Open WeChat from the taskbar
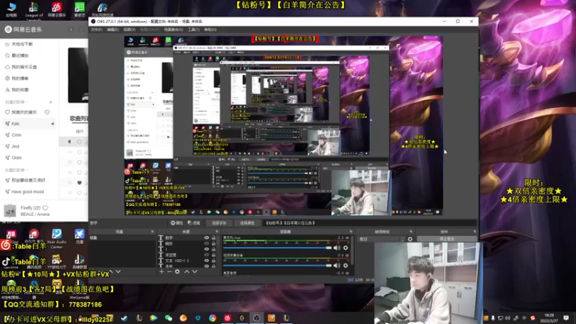Viewport: 576px width, 324px height. pyautogui.click(x=168, y=318)
